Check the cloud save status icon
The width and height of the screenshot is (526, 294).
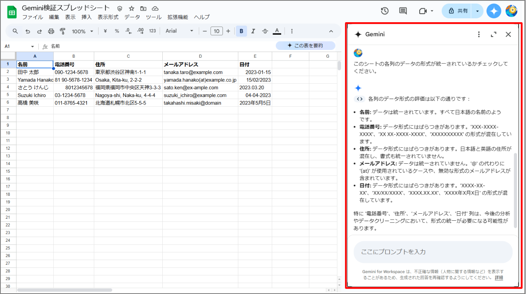pyautogui.click(x=155, y=8)
